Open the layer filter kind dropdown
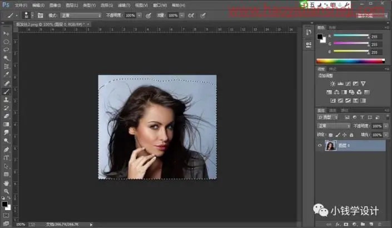 (x=328, y=117)
